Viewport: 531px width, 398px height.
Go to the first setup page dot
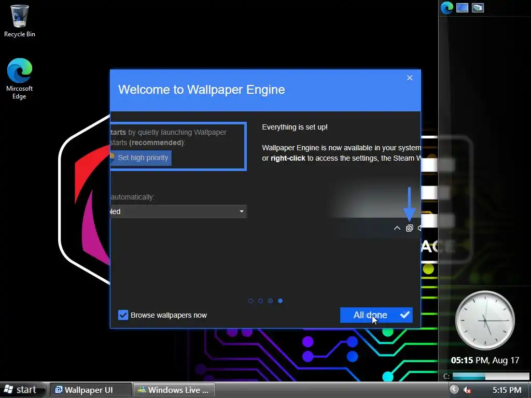(x=250, y=301)
